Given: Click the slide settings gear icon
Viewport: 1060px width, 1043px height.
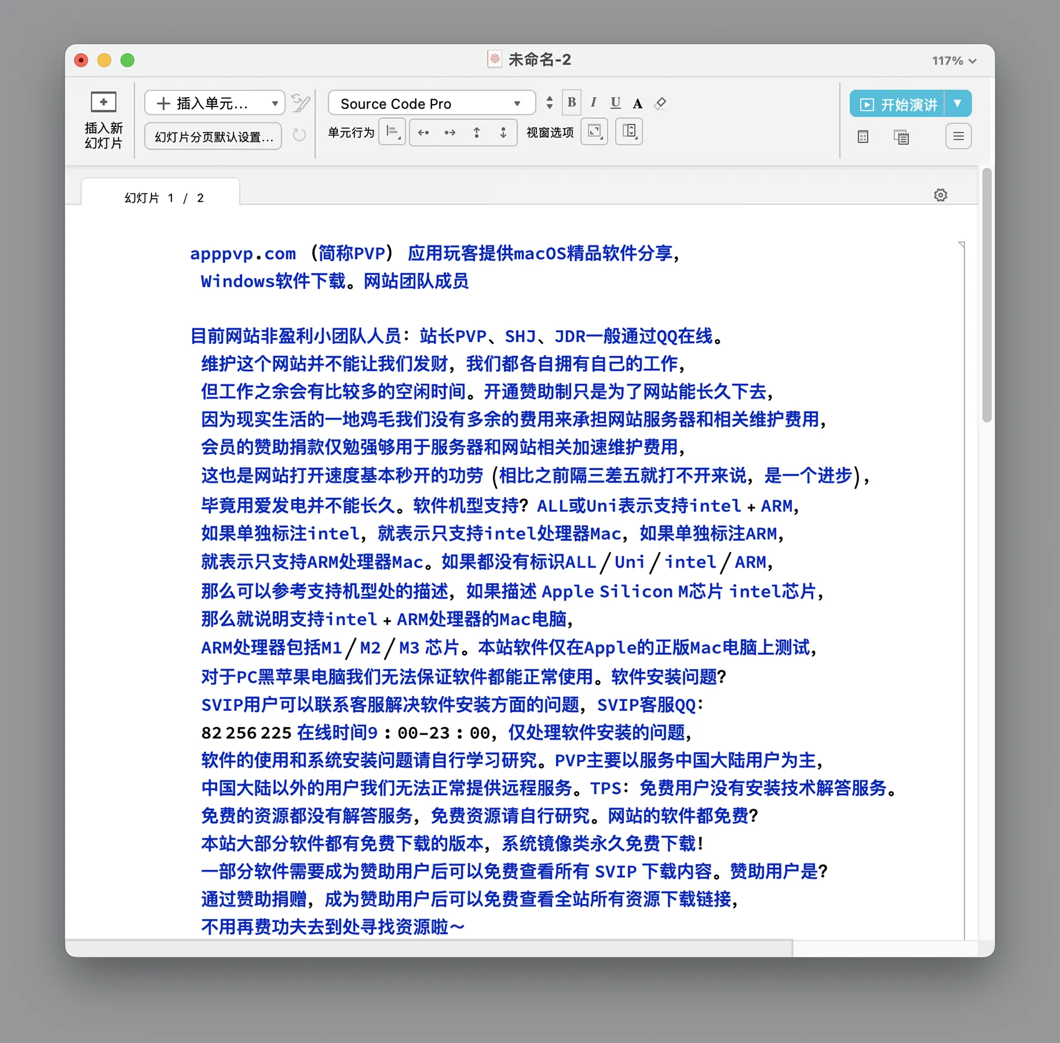Looking at the screenshot, I should (x=940, y=195).
